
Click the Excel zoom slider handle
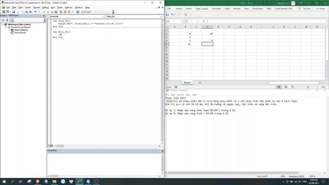308,87
